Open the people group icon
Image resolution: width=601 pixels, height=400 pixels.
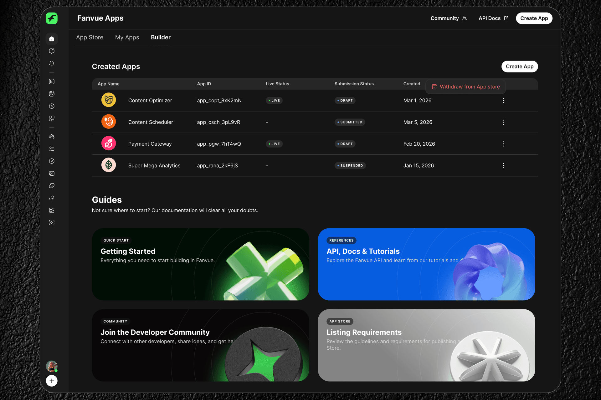(52, 137)
